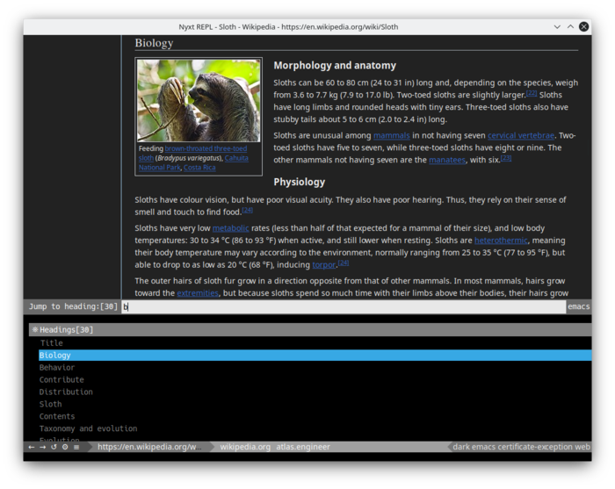Click the forward arrow in status bar
The width and height of the screenshot is (615, 489).
pyautogui.click(x=43, y=447)
